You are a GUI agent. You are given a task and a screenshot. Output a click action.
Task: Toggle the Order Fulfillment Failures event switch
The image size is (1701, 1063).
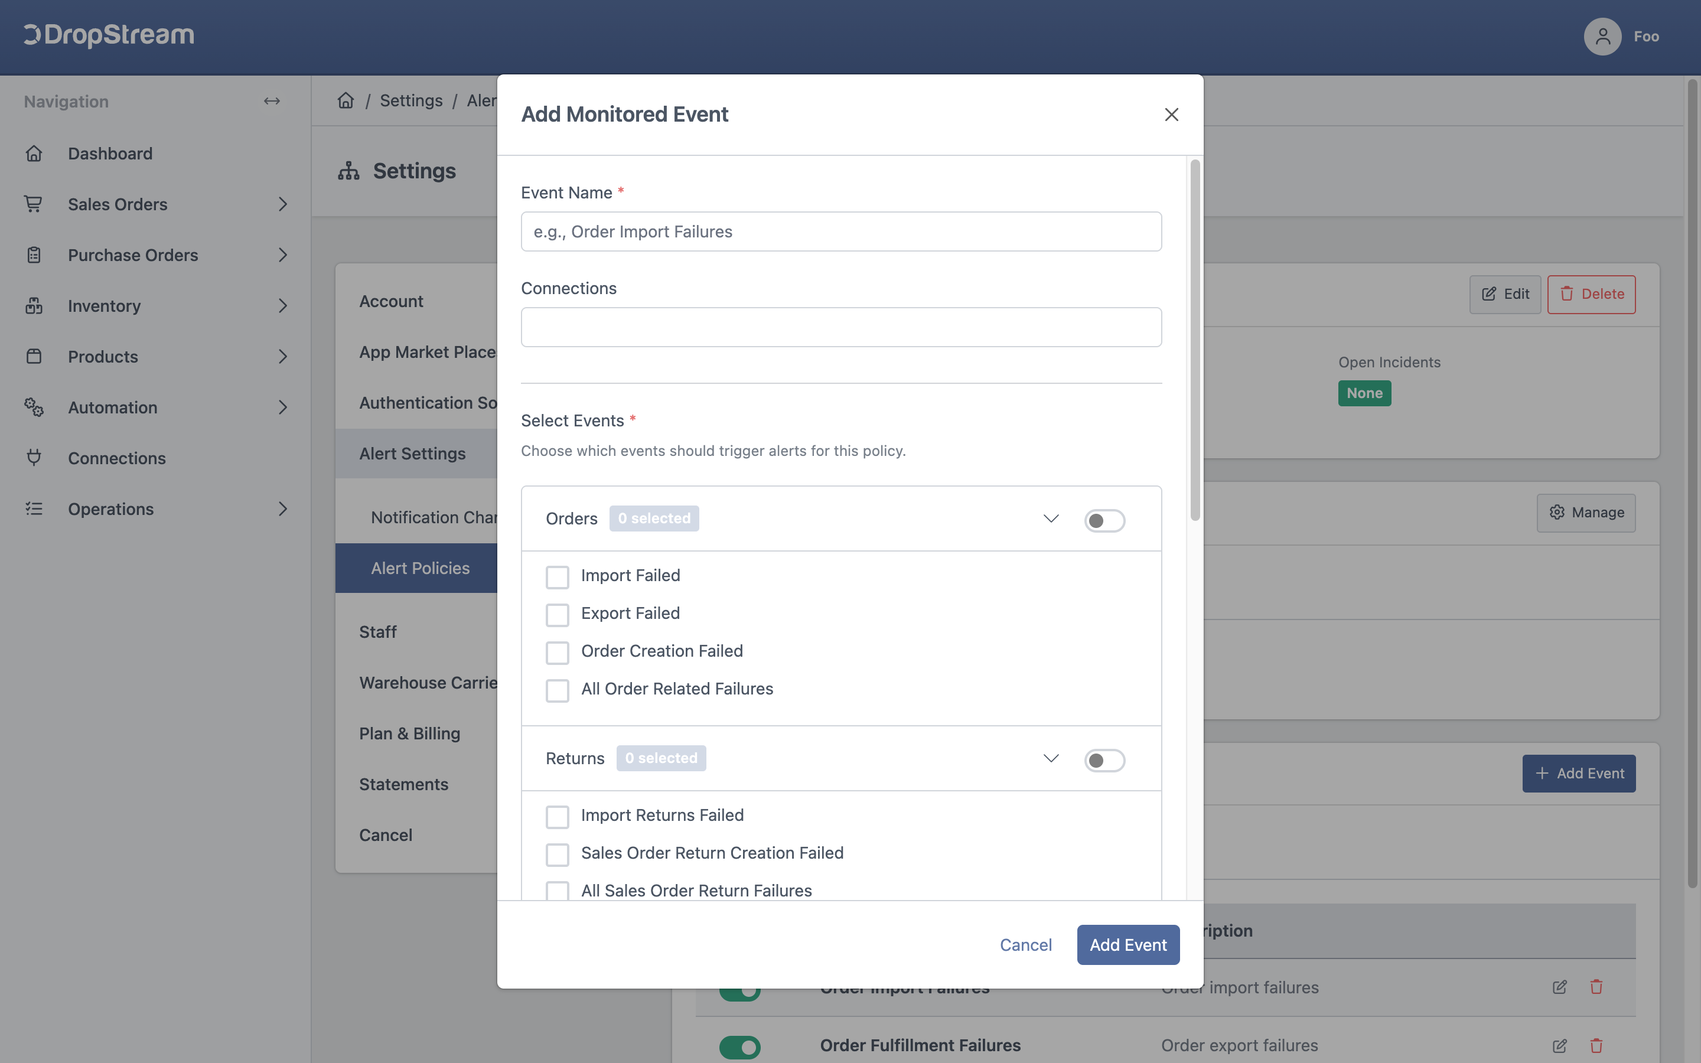739,1048
